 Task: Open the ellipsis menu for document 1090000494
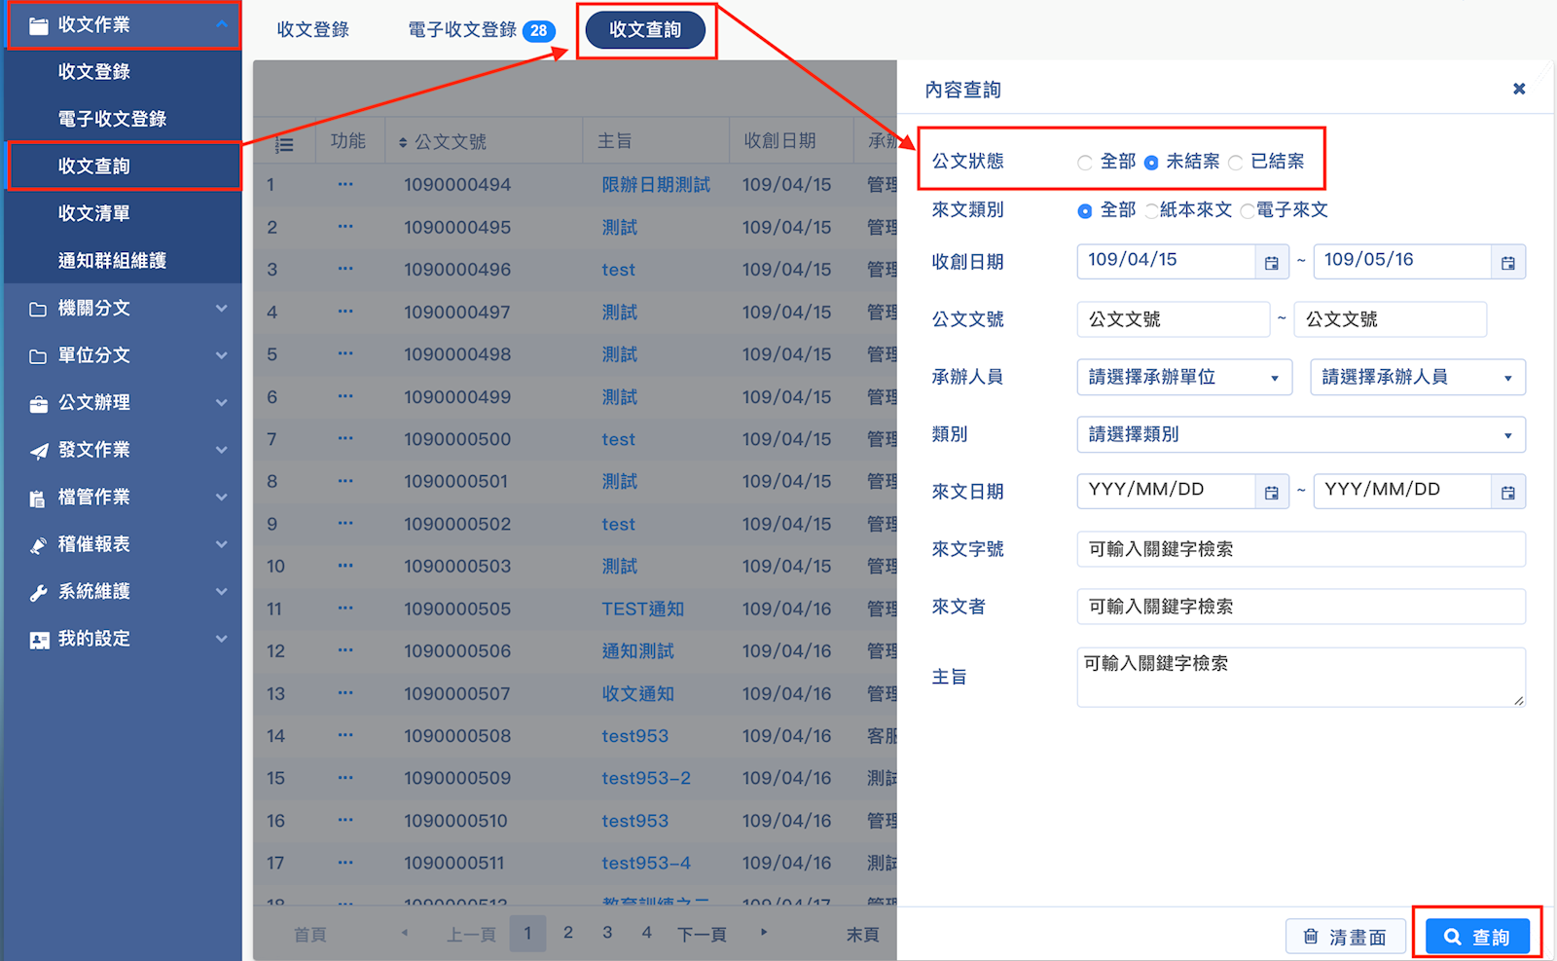[x=345, y=184]
